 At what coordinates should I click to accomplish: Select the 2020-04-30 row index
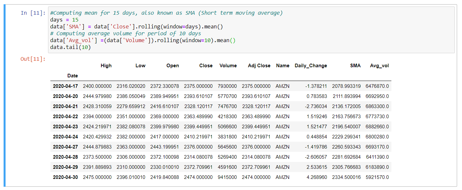click(65, 177)
